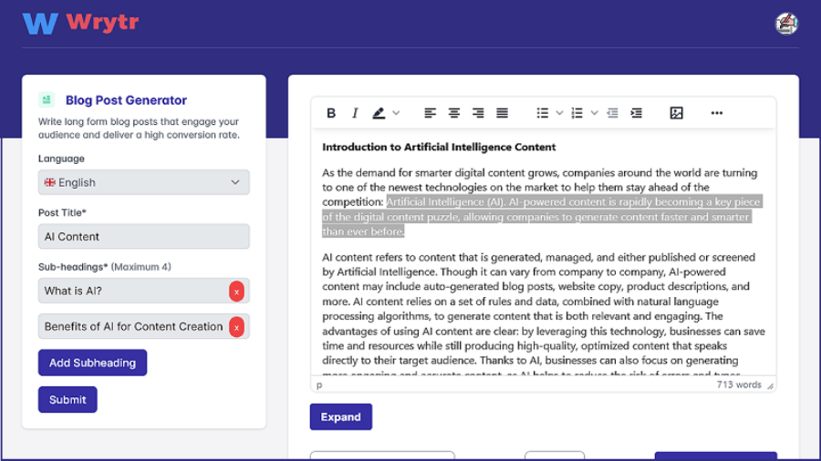Click into the Post Title field
The image size is (821, 461).
pyautogui.click(x=144, y=237)
